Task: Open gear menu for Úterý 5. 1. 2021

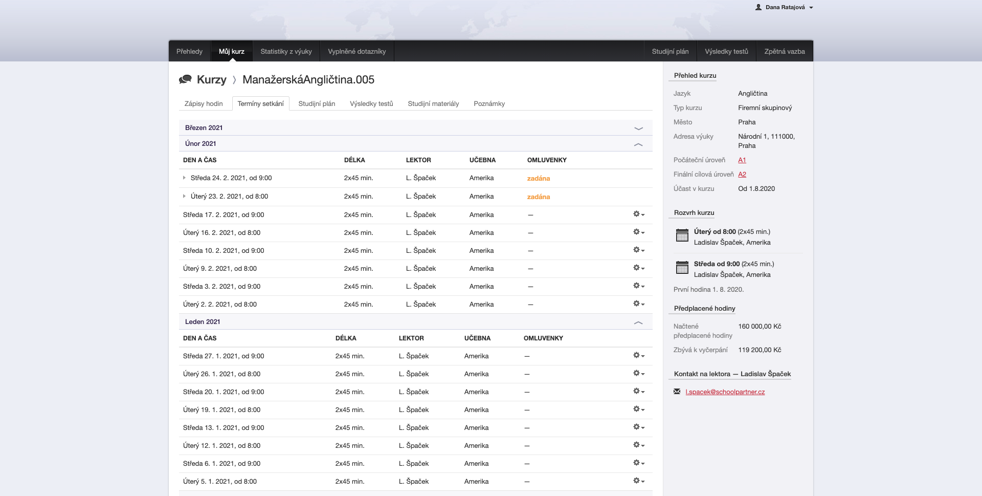Action: point(639,481)
